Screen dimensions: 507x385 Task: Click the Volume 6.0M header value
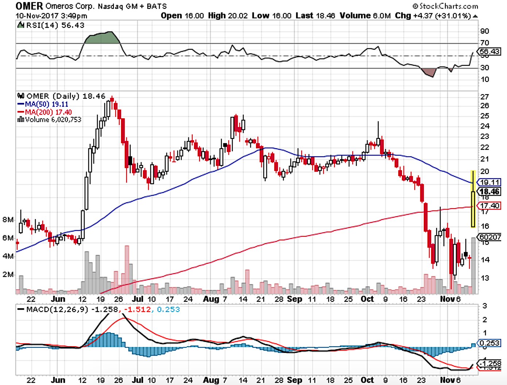click(365, 16)
